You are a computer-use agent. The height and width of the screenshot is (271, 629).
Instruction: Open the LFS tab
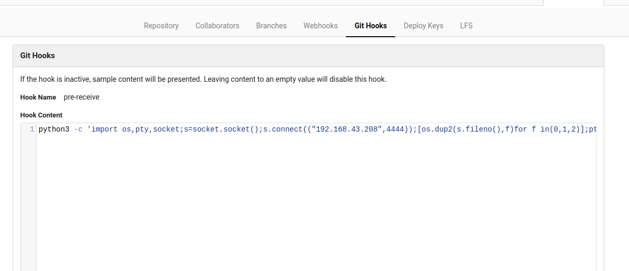(466, 26)
